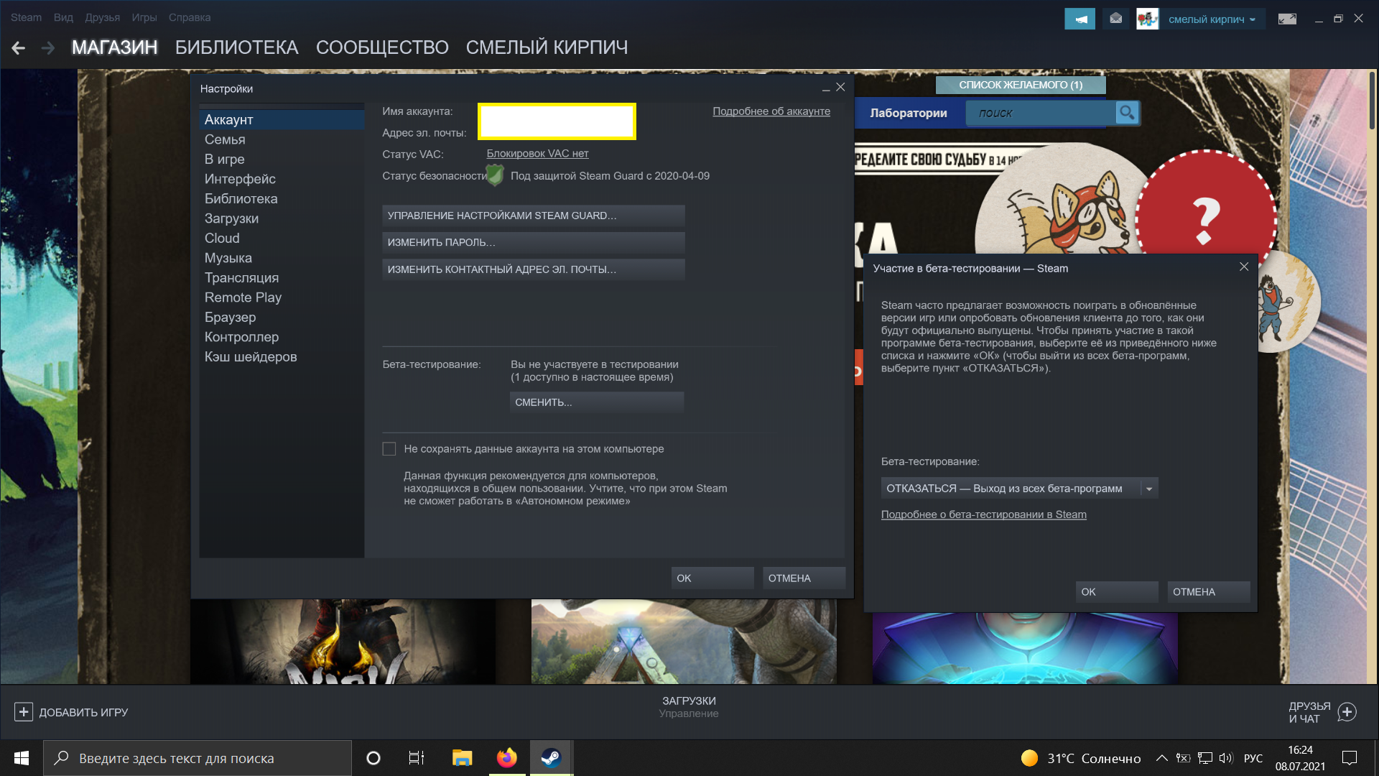Image resolution: width=1379 pixels, height=776 pixels.
Task: Select Загрузки in settings sidebar
Action: point(282,218)
